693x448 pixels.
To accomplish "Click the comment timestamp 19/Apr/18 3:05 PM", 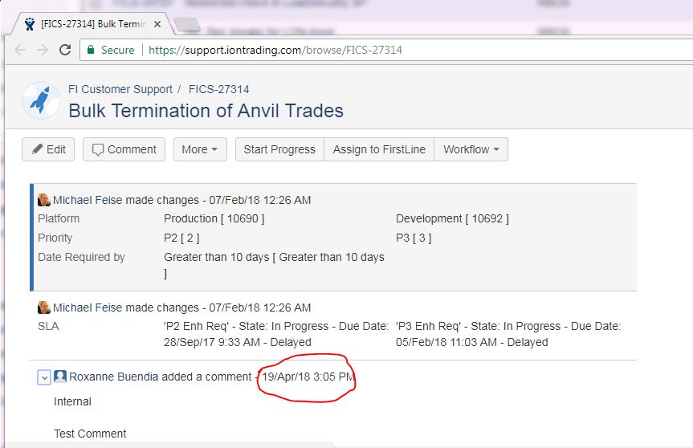I will [x=308, y=377].
